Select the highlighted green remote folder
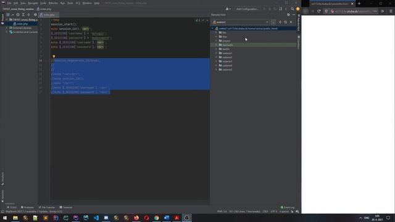This screenshot has height=222, width=395. (x=228, y=45)
